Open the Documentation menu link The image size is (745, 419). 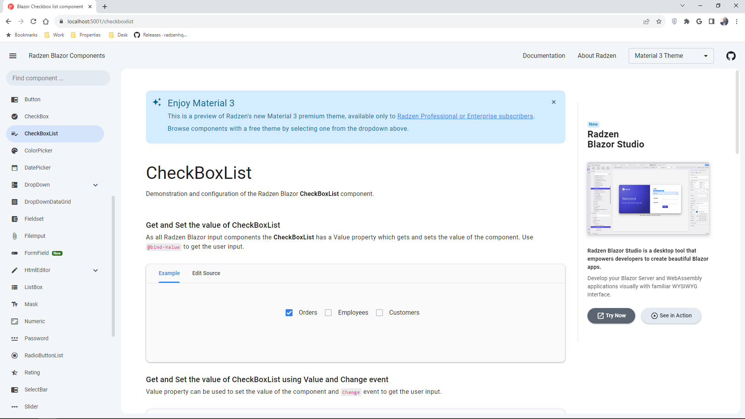point(544,56)
